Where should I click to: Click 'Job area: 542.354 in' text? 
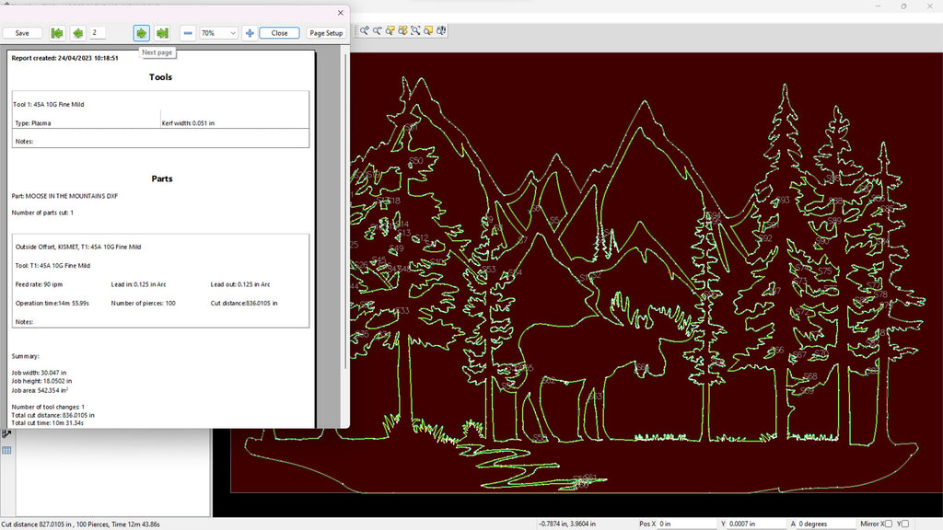pos(40,390)
